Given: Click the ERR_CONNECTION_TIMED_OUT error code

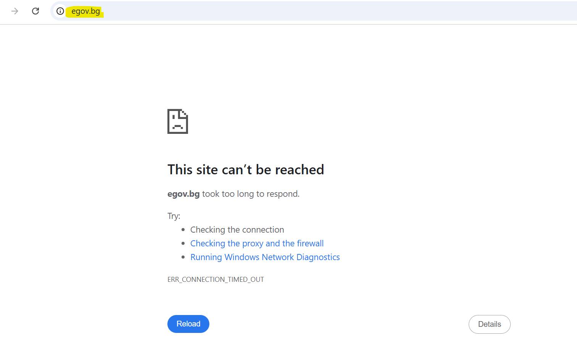Looking at the screenshot, I should point(215,280).
